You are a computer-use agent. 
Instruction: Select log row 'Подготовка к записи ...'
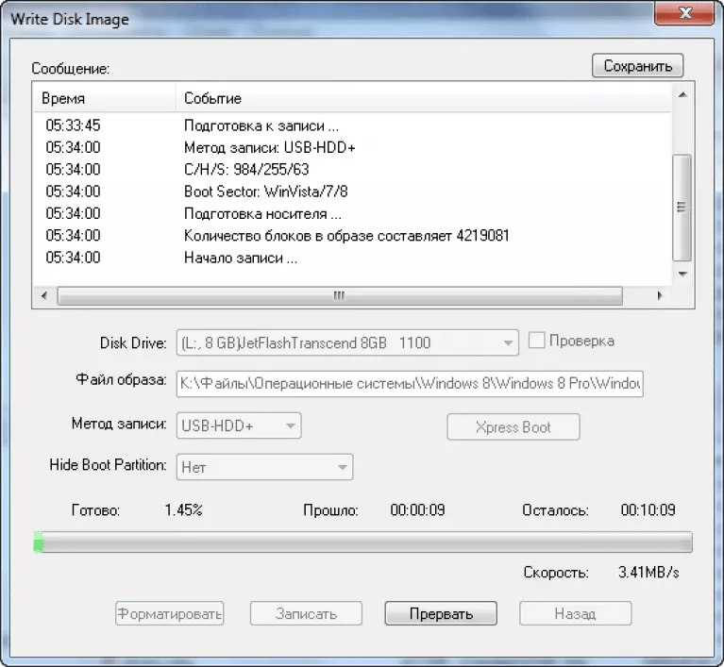pyautogui.click(x=352, y=125)
